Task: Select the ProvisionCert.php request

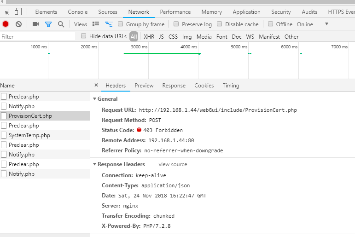Action: tap(45, 116)
